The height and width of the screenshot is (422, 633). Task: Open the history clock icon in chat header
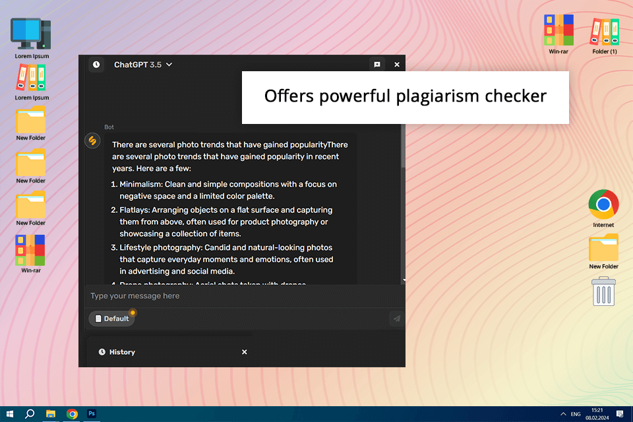[x=96, y=65]
